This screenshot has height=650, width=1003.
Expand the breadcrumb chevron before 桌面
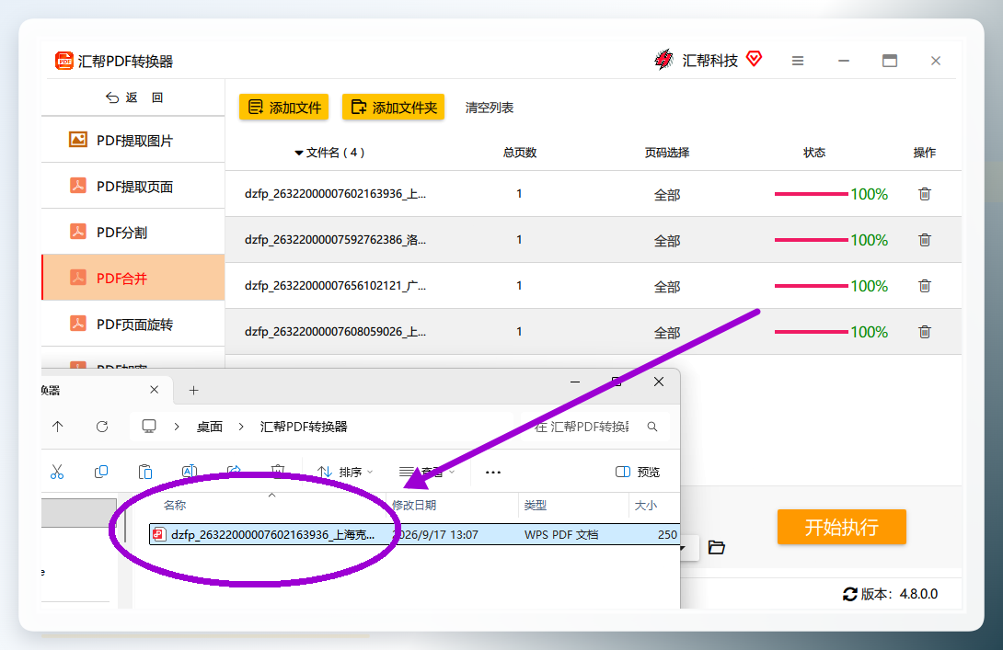coord(177,427)
